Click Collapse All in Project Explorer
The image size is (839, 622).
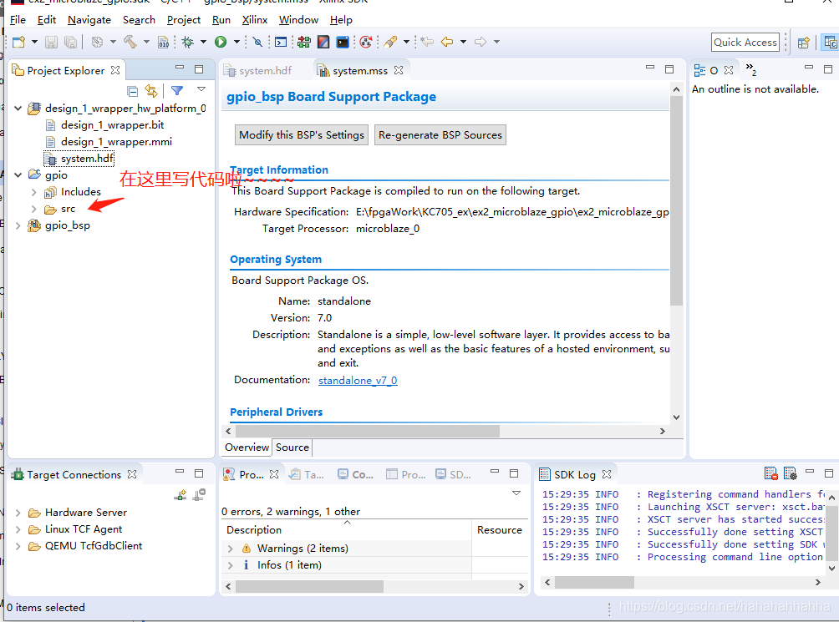point(133,91)
